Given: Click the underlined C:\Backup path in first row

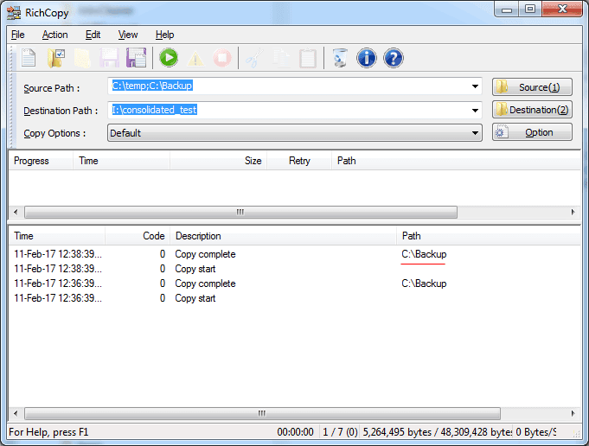Looking at the screenshot, I should pos(424,254).
